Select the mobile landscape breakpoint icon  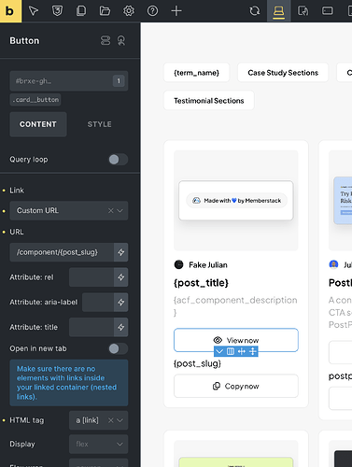[327, 11]
